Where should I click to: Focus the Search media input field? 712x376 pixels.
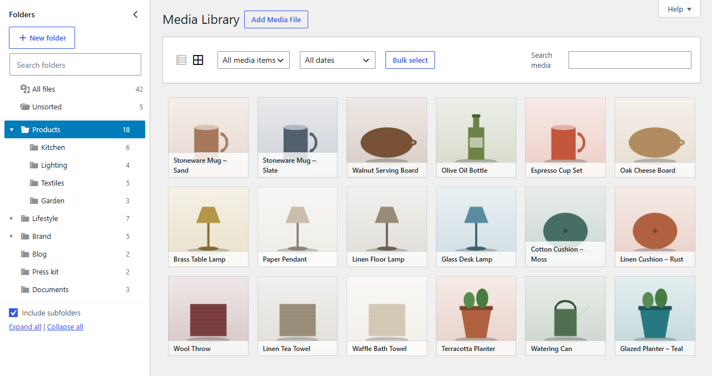(630, 60)
